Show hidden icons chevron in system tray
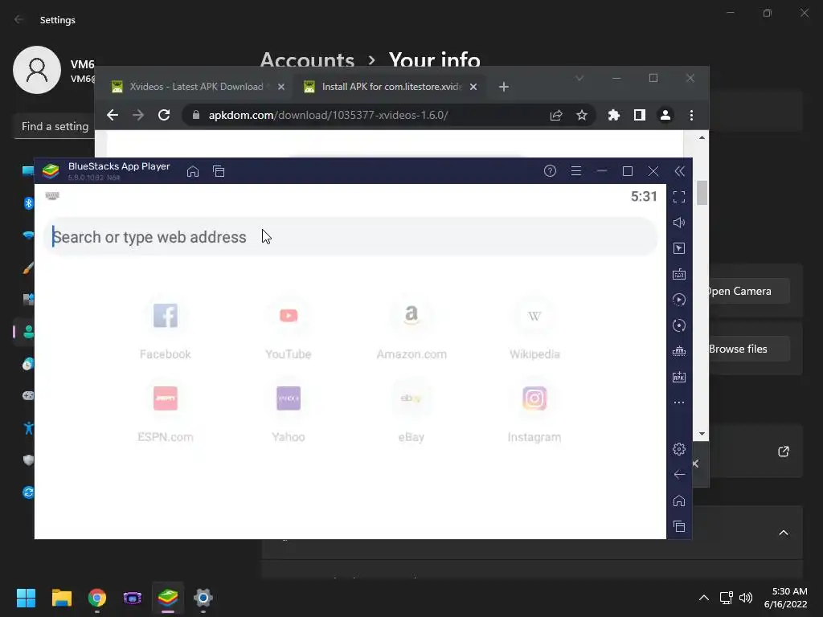This screenshot has width=823, height=617. pos(704,598)
